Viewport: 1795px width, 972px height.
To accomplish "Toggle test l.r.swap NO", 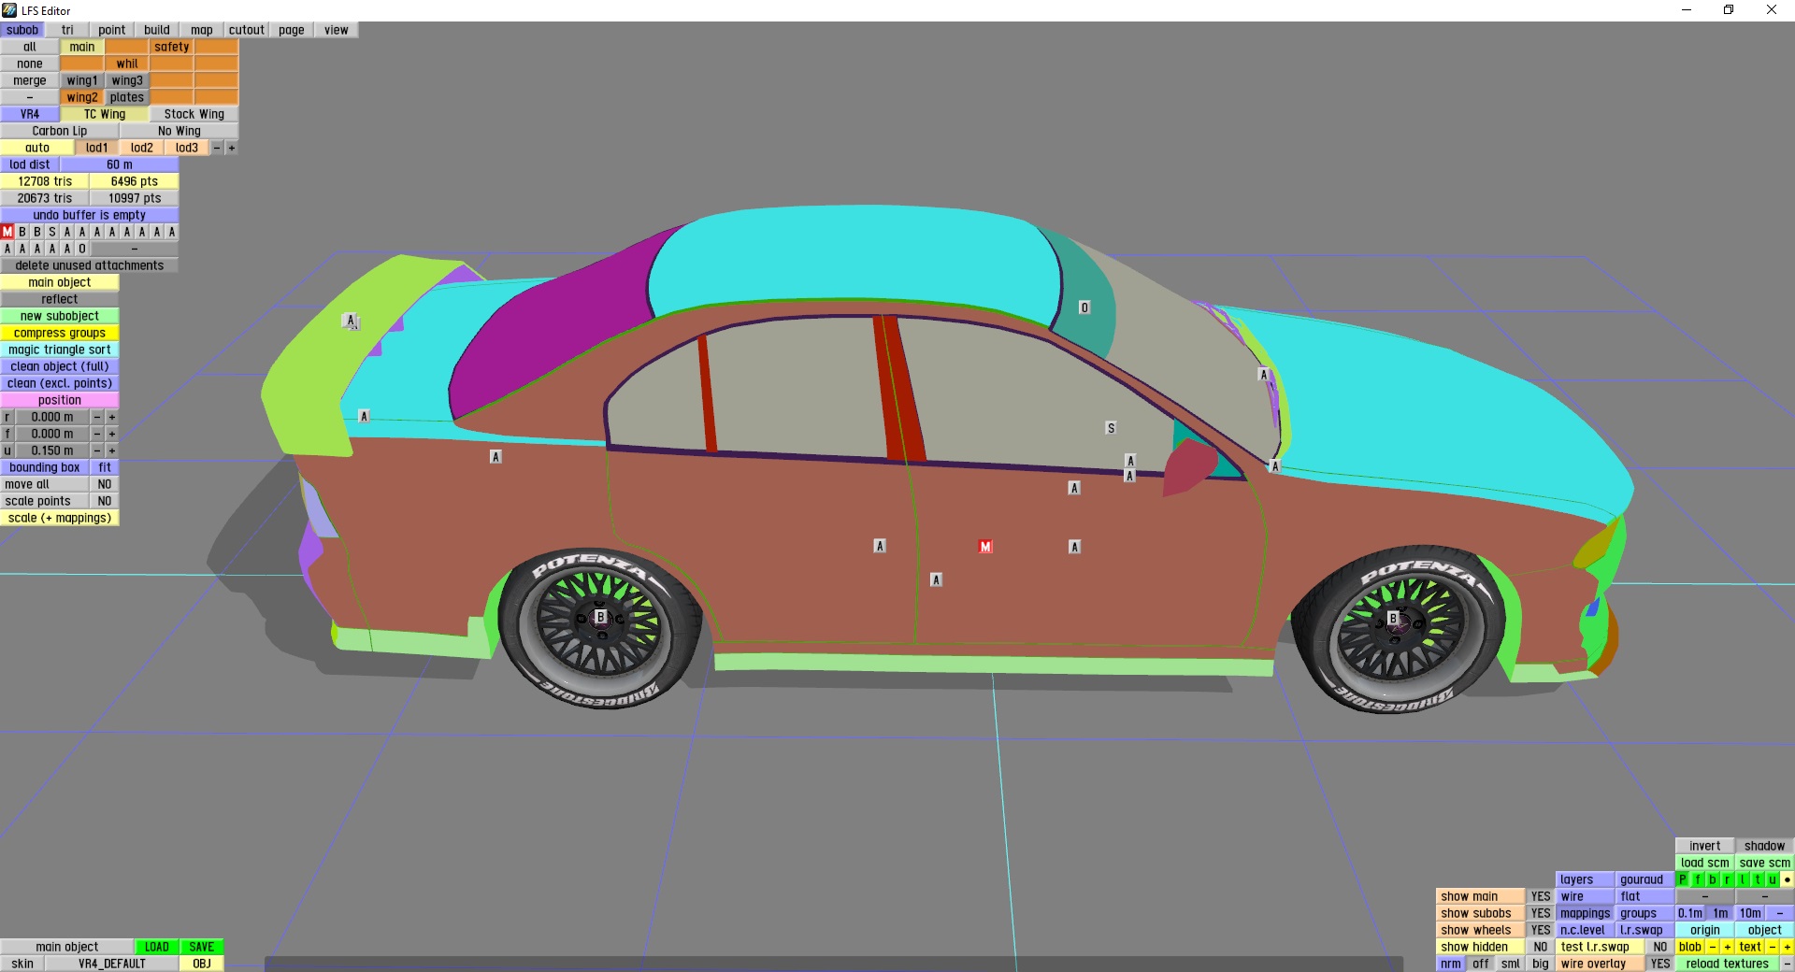I will tap(1660, 947).
